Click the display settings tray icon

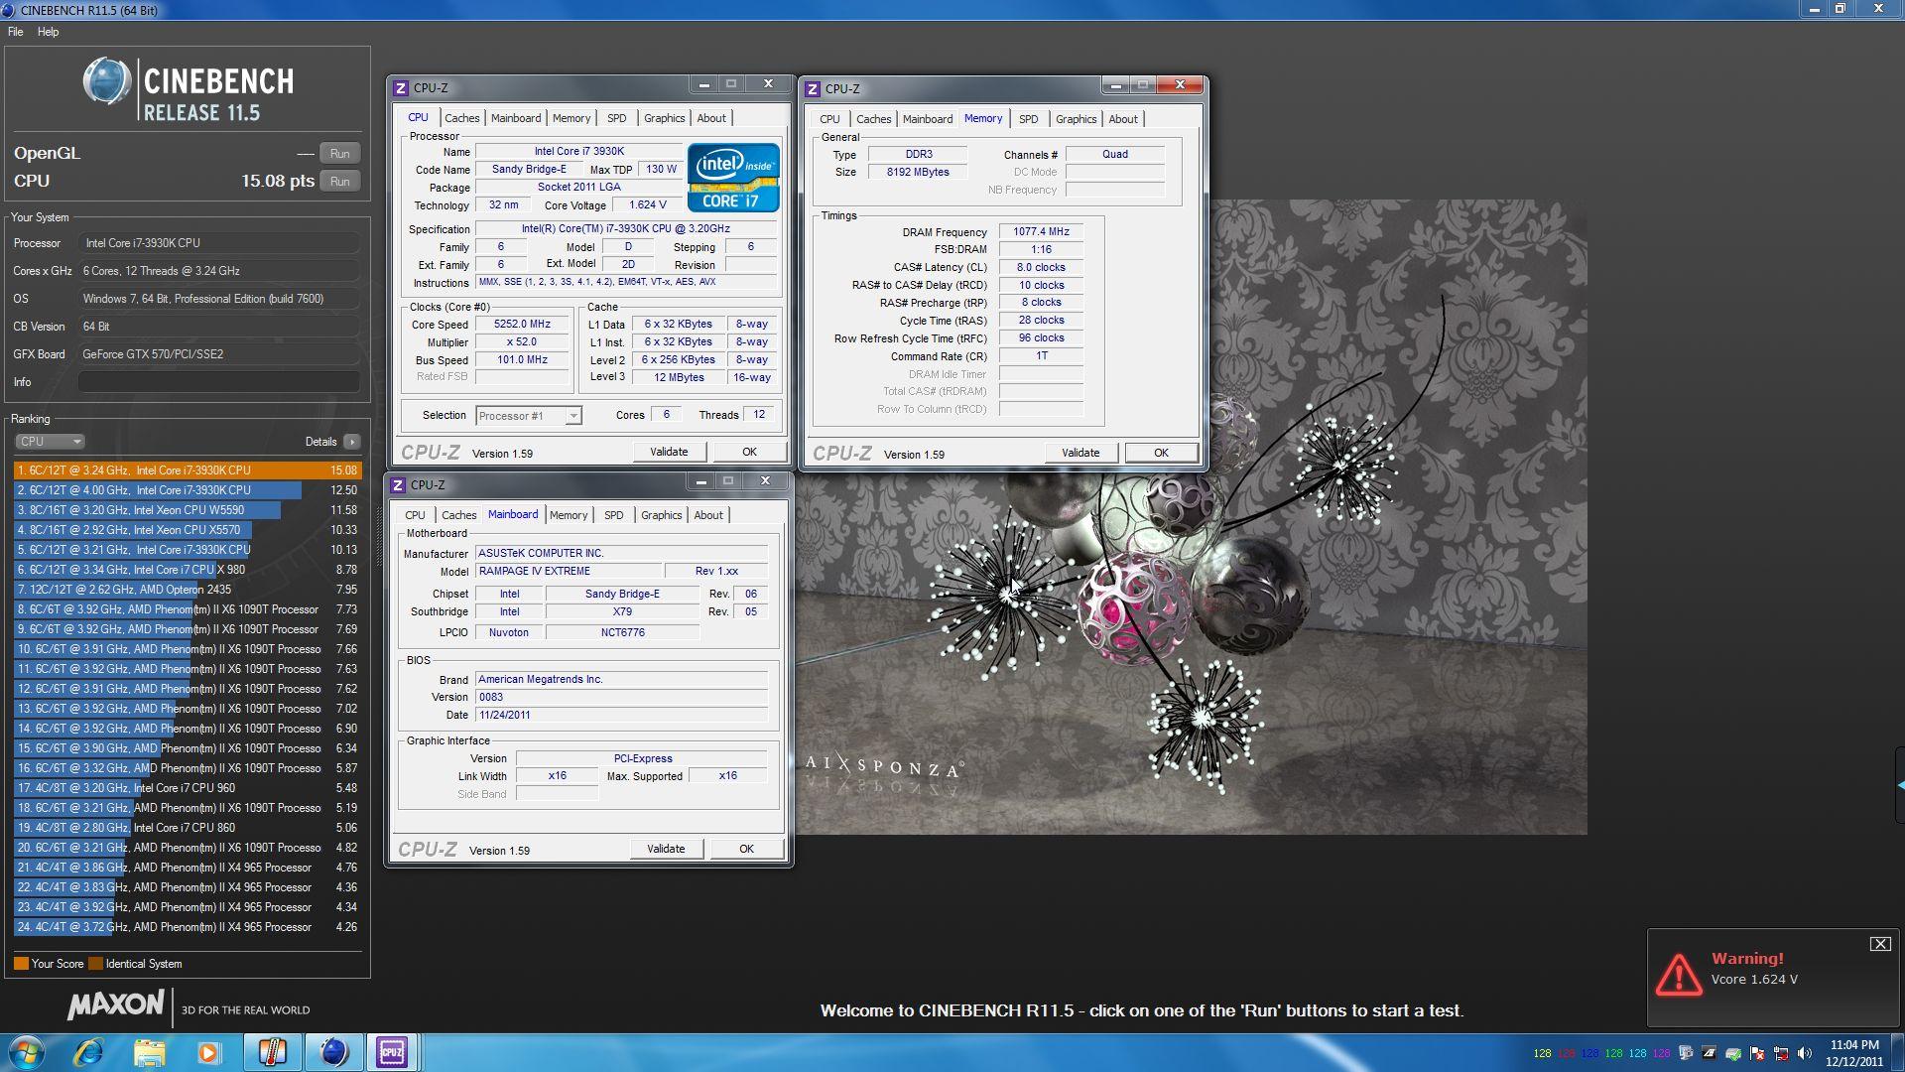(x=1686, y=1053)
